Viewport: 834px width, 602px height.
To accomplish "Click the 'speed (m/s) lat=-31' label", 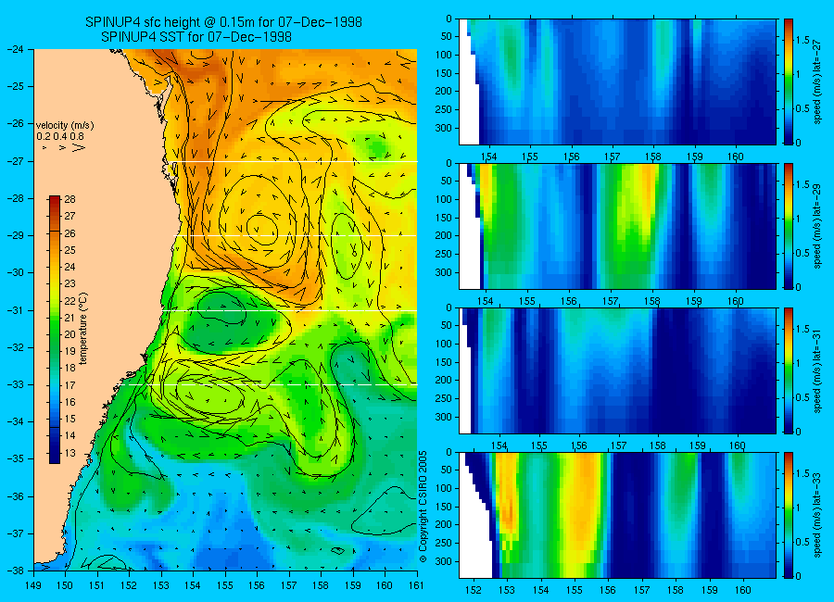I will pyautogui.click(x=817, y=371).
